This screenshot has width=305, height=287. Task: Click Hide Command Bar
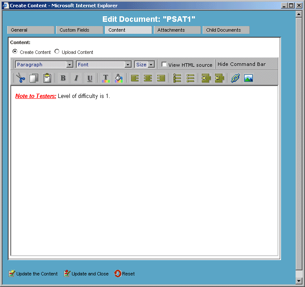point(242,64)
